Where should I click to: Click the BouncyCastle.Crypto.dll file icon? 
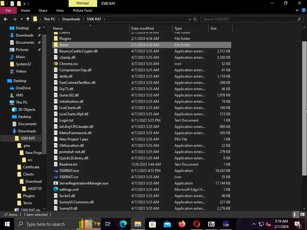56,51
